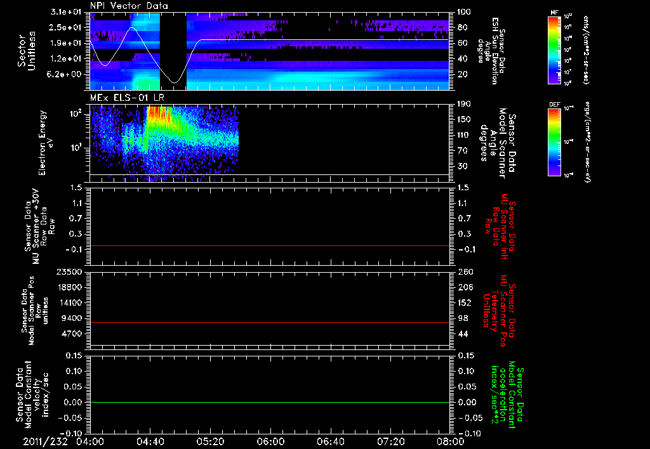Click the 07:20 time axis label

click(x=391, y=441)
